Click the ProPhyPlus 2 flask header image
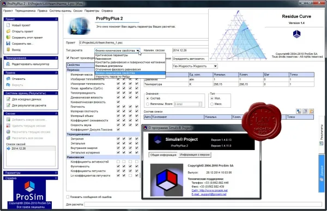The image size is (327, 211). pyautogui.click(x=79, y=26)
